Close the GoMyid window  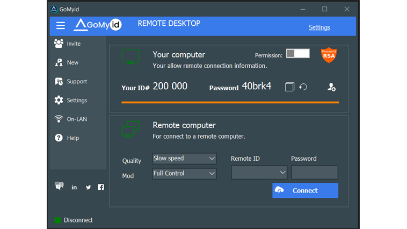click(347, 9)
